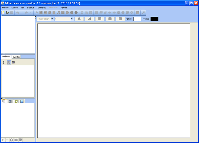Screen dimensions: 199x143
Task: Click the grid toolbar icon
Action: click(x=137, y=12)
